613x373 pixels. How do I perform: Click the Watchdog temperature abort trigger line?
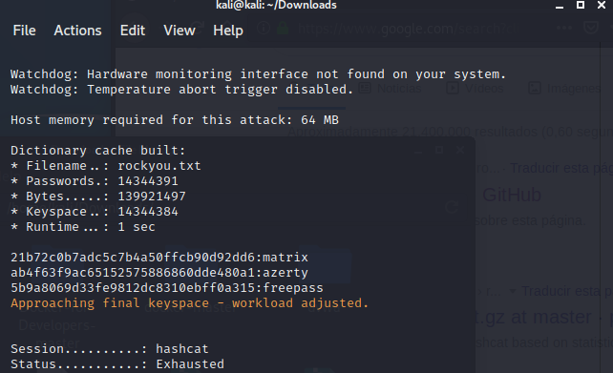(x=181, y=90)
